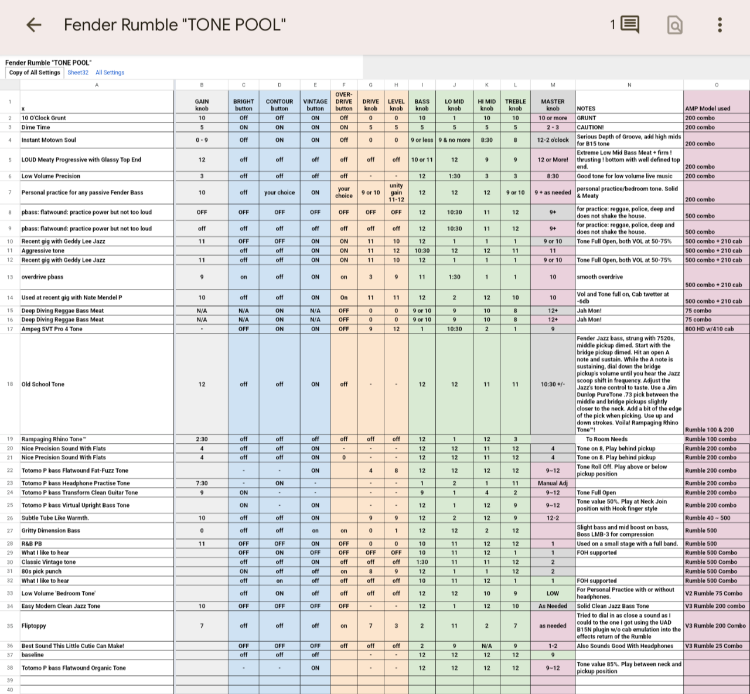Screen dimensions: 750x694
Task: Select Personal practice for any passive Fender Bass
Action: 97,192
